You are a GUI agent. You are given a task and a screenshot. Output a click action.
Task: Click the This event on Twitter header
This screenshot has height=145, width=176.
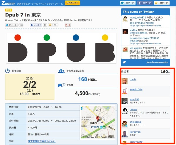138,12
